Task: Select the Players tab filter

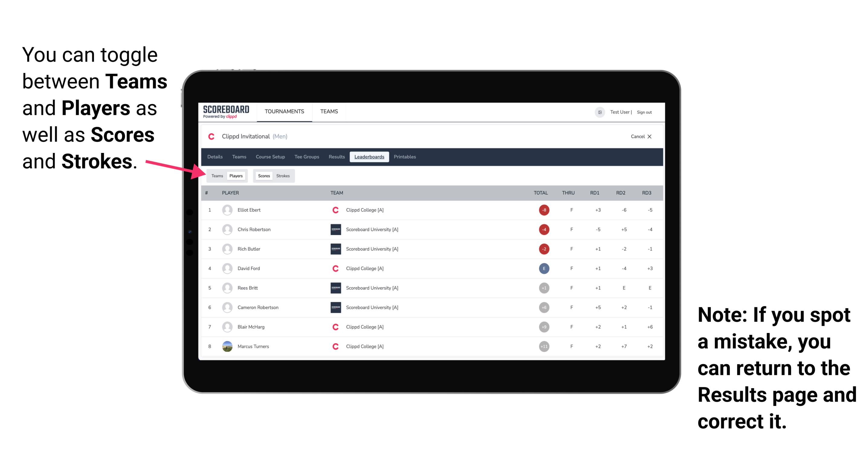Action: coord(236,176)
